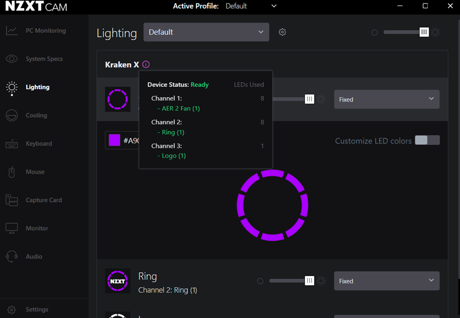This screenshot has width=460, height=318.
Task: Click the AER 2 Fan max brightness sun icon
Action: pyautogui.click(x=321, y=99)
